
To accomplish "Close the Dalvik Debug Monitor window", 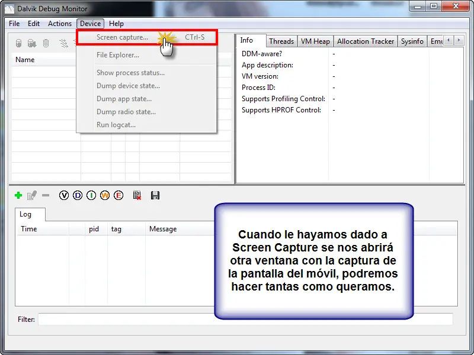I will [456, 6].
